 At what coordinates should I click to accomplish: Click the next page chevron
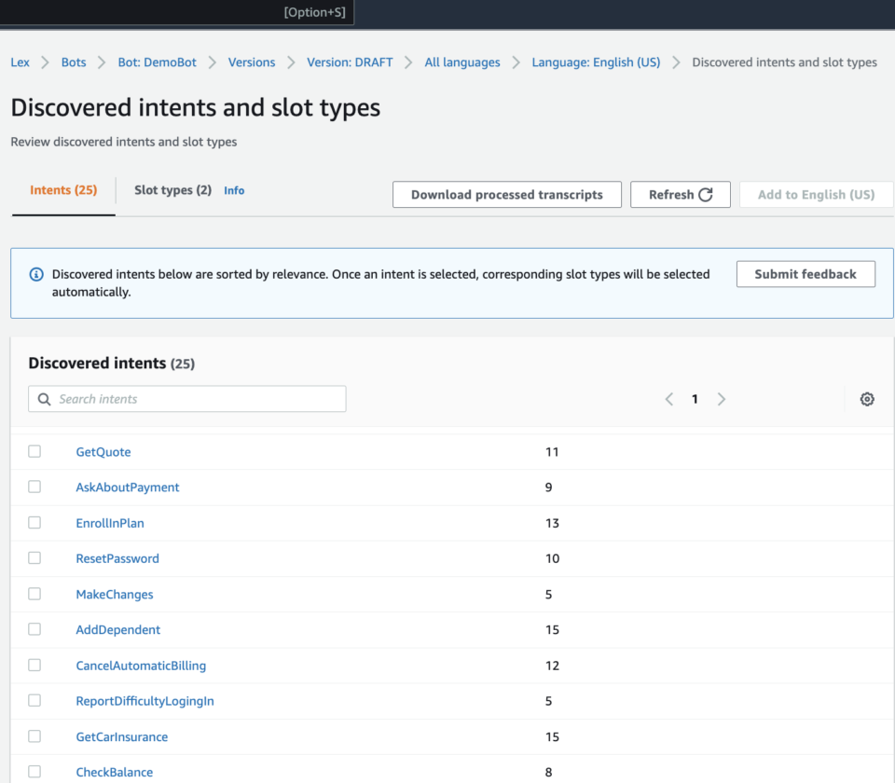pos(722,398)
